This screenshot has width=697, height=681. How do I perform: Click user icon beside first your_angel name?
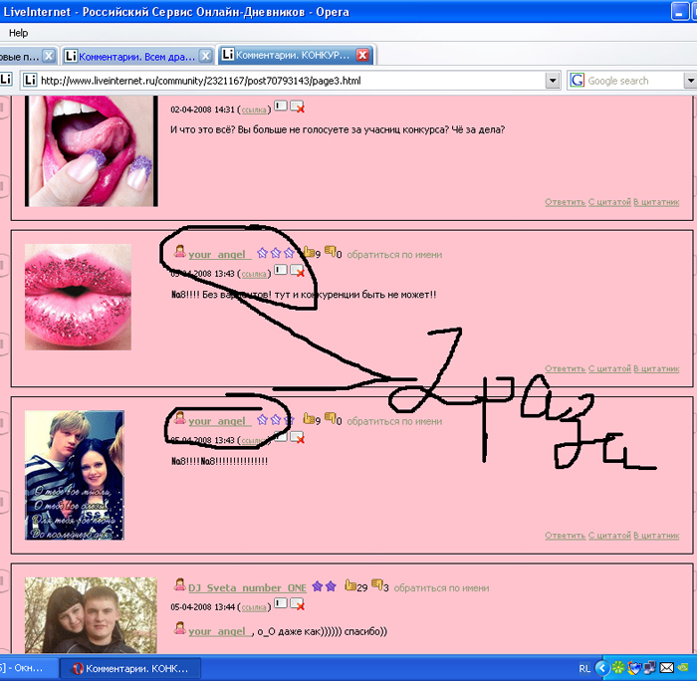tap(179, 251)
